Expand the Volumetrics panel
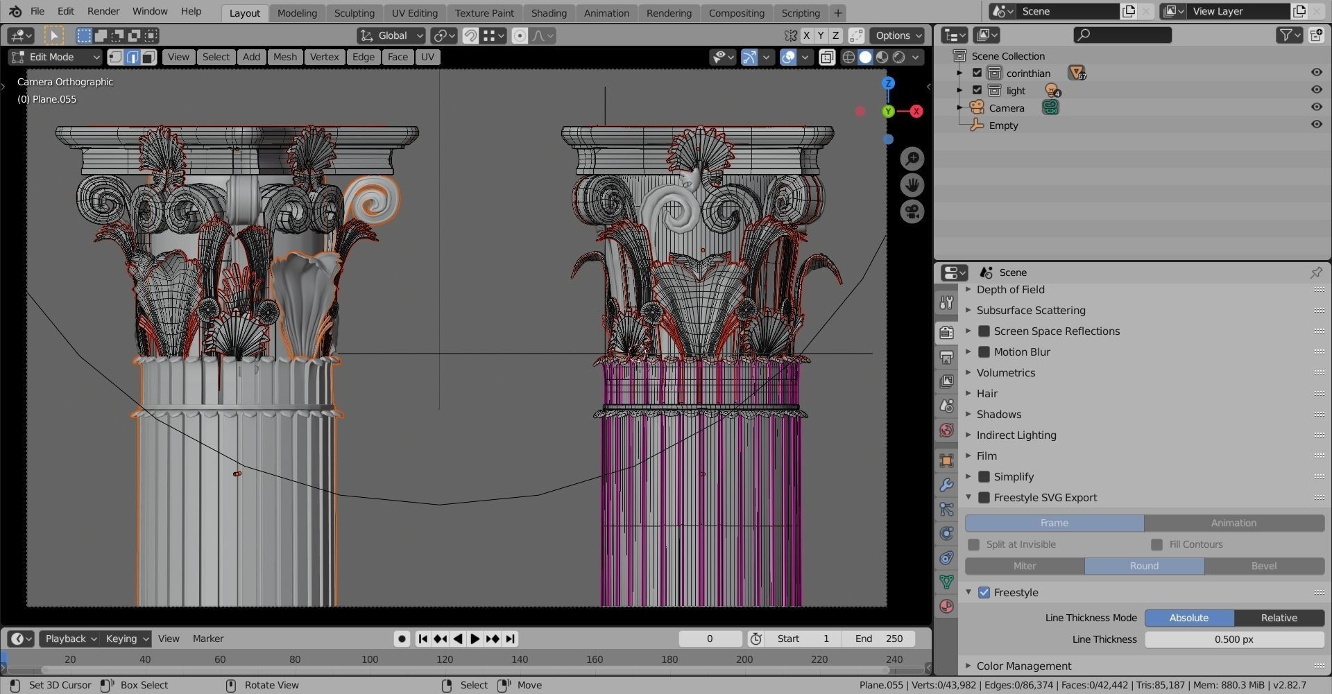Viewport: 1332px width, 694px height. tap(968, 373)
